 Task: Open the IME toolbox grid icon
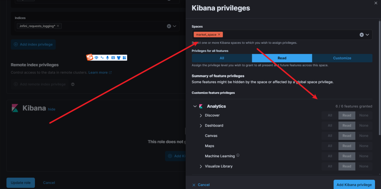124,58
